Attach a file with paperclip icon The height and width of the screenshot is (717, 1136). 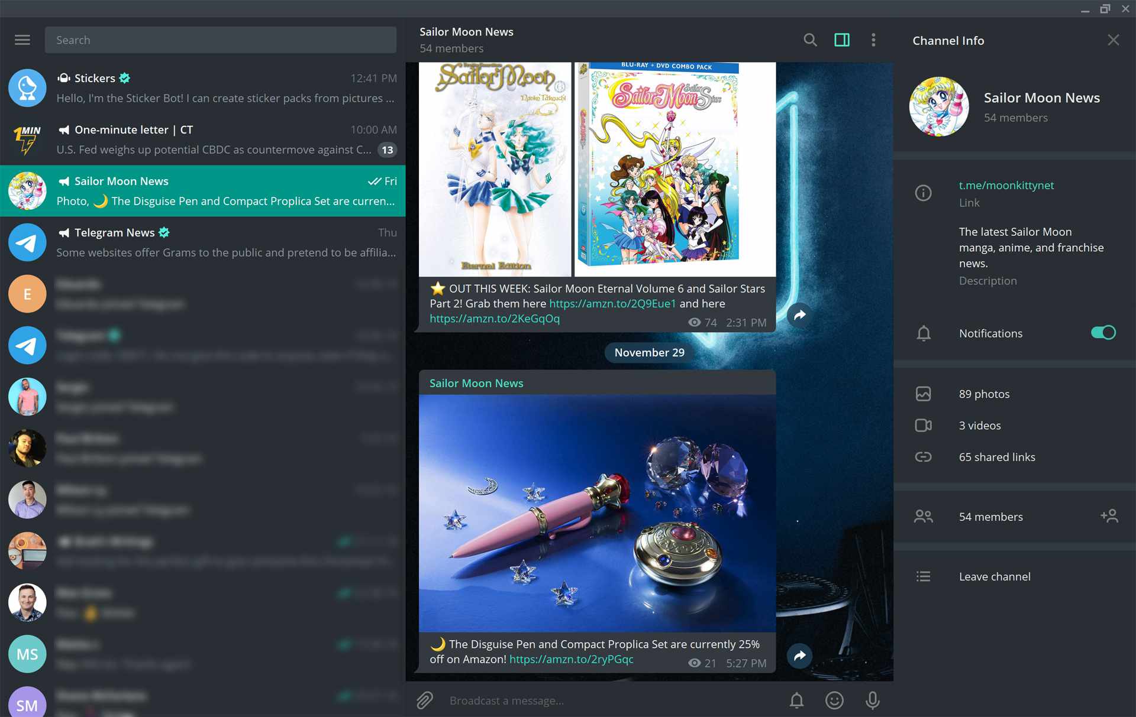[x=425, y=700]
